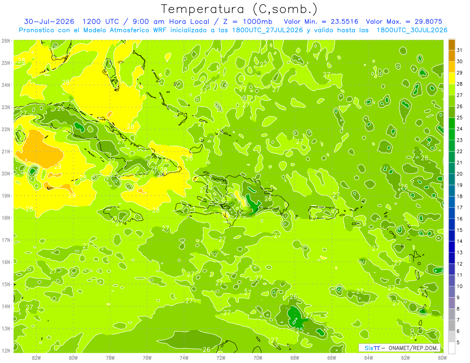Image resolution: width=470 pixels, height=363 pixels.
Task: Click the valid-until time "1800UTC_30JUL2026"
Action: pyautogui.click(x=412, y=30)
